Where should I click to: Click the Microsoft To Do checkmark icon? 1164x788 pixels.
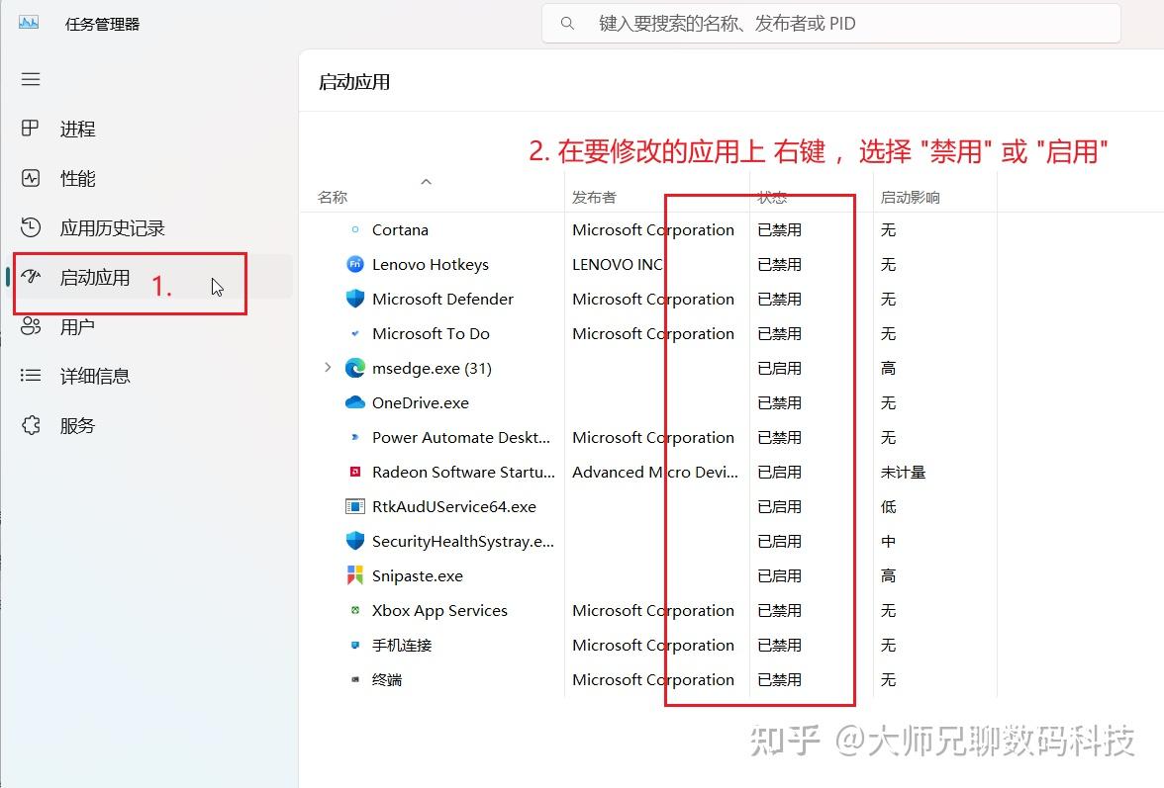coord(354,333)
